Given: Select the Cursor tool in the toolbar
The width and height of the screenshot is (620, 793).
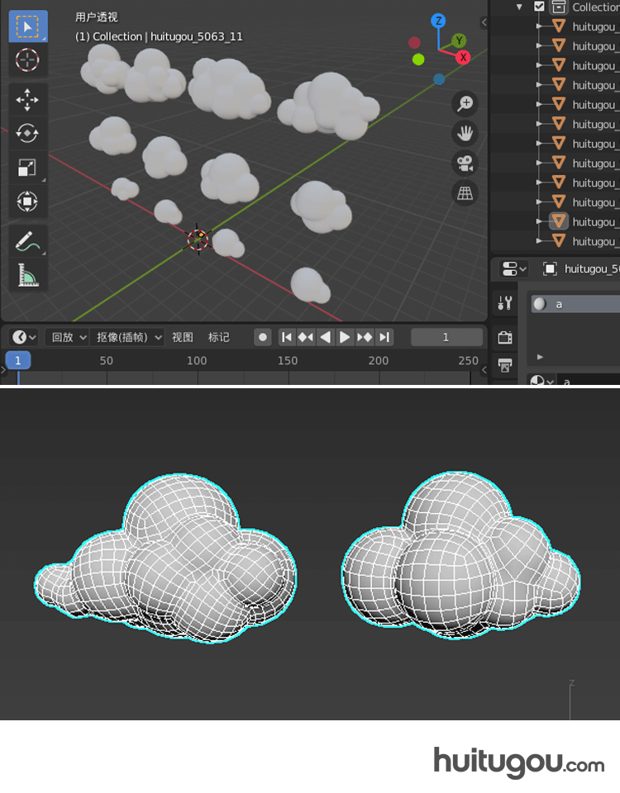Looking at the screenshot, I should (28, 59).
